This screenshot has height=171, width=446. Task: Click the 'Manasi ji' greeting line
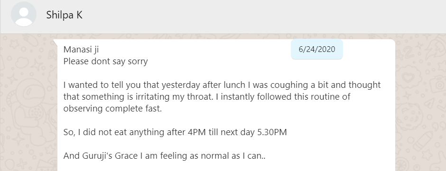pyautogui.click(x=81, y=50)
